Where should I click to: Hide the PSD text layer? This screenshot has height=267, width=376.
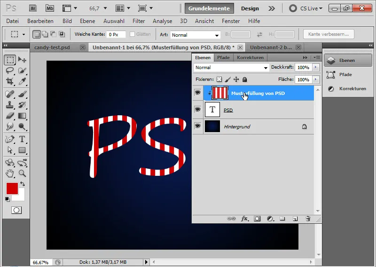tap(197, 110)
